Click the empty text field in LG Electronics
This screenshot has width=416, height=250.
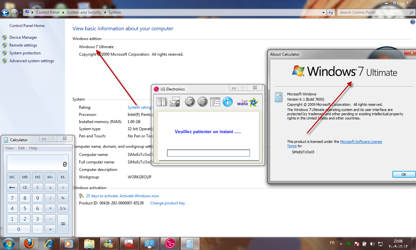coord(208,153)
